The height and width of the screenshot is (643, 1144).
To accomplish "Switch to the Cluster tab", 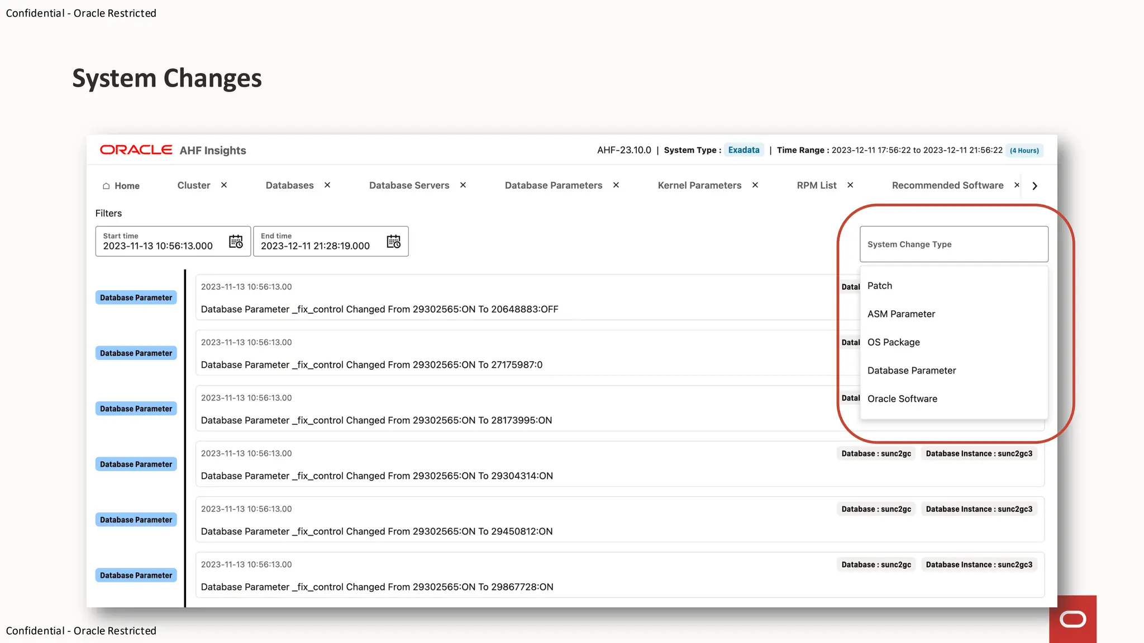I will 194,185.
